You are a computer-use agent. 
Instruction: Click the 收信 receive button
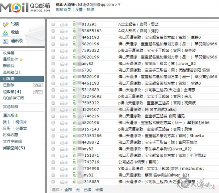click(x=15, y=32)
